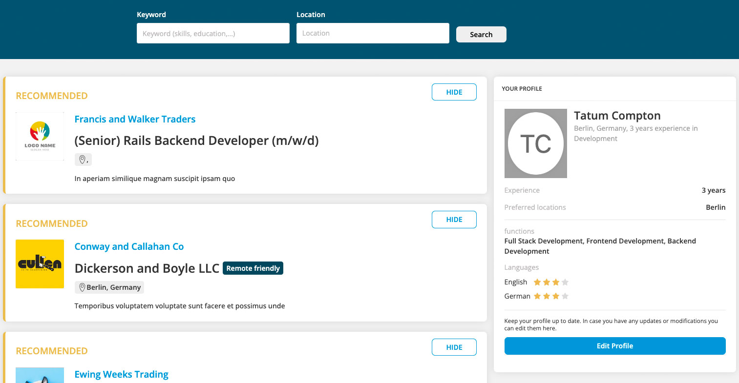Focus the Location search field
The image size is (739, 383).
(373, 33)
